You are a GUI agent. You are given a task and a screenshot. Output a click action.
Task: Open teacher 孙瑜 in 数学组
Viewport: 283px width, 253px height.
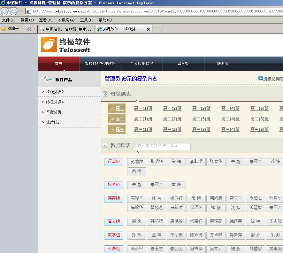137,235
